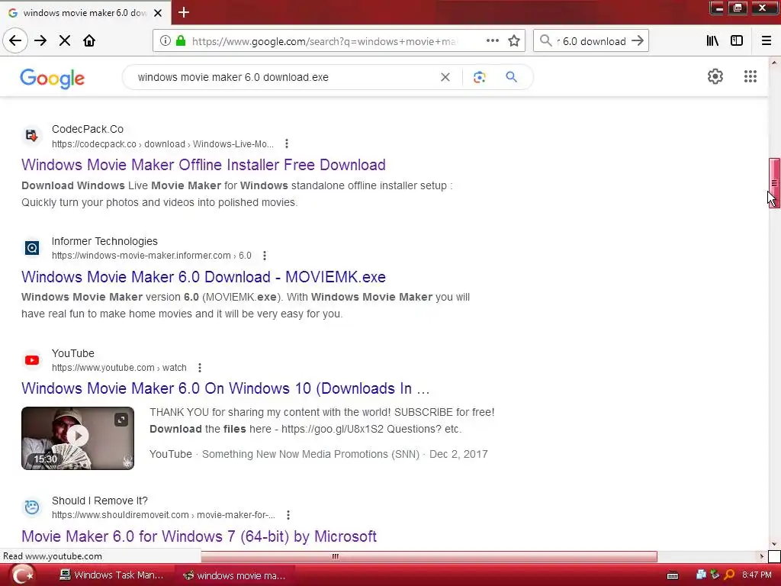Open Movie Maker 6.0 for Windows 7 link
This screenshot has height=586, width=781.
199,536
